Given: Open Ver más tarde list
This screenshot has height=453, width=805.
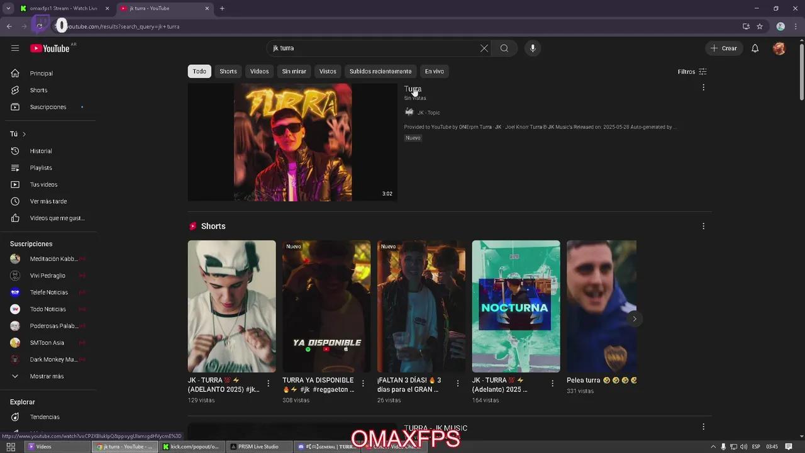Looking at the screenshot, I should pos(48,201).
